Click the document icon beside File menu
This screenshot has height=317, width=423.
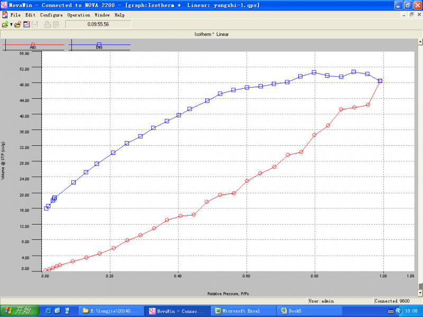pos(5,15)
